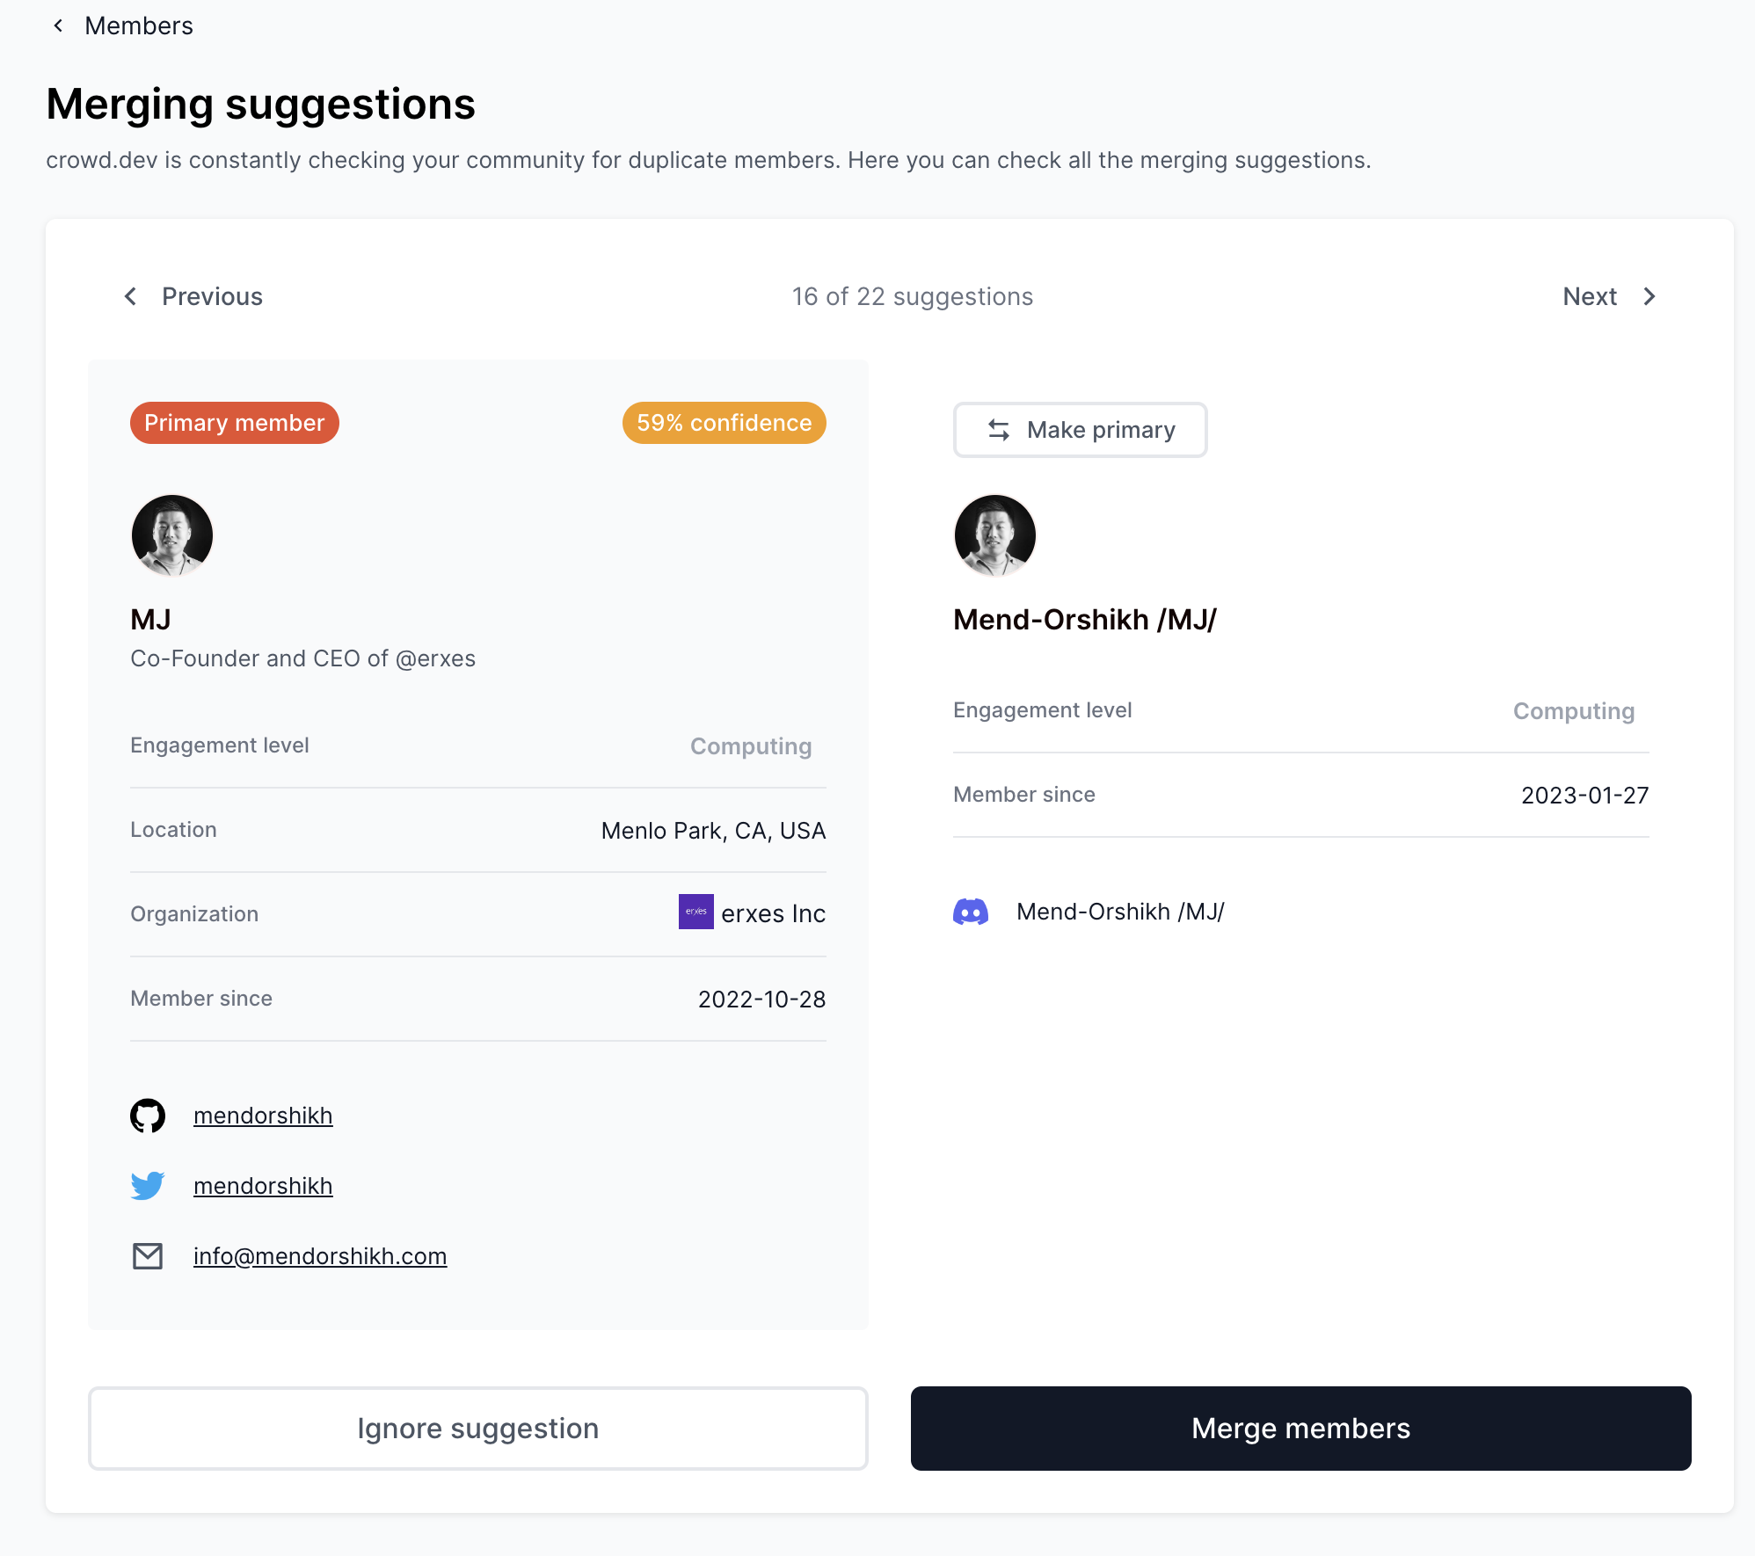This screenshot has height=1556, width=1755.
Task: Click MJ primary member avatar photo
Action: coord(172,535)
